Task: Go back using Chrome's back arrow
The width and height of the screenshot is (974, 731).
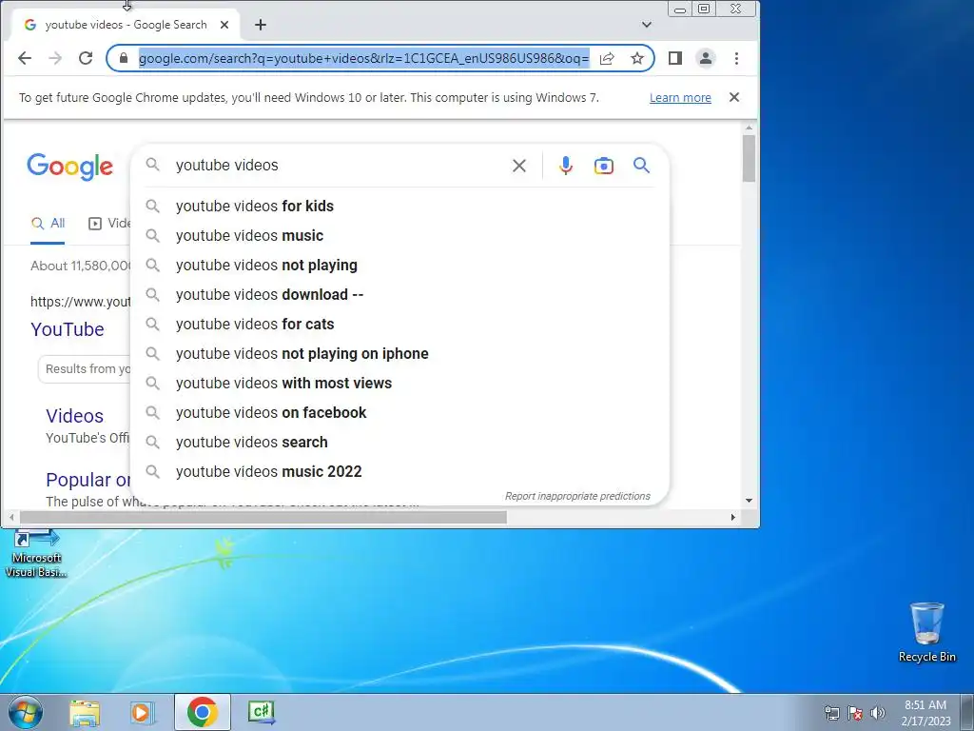Action: point(25,58)
